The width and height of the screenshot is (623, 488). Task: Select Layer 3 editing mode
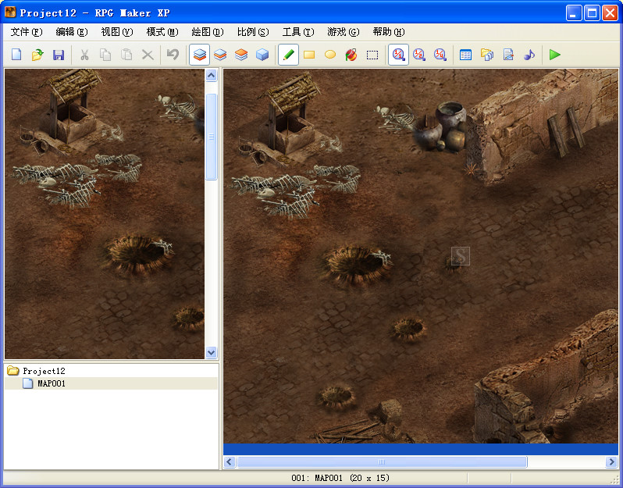[241, 55]
